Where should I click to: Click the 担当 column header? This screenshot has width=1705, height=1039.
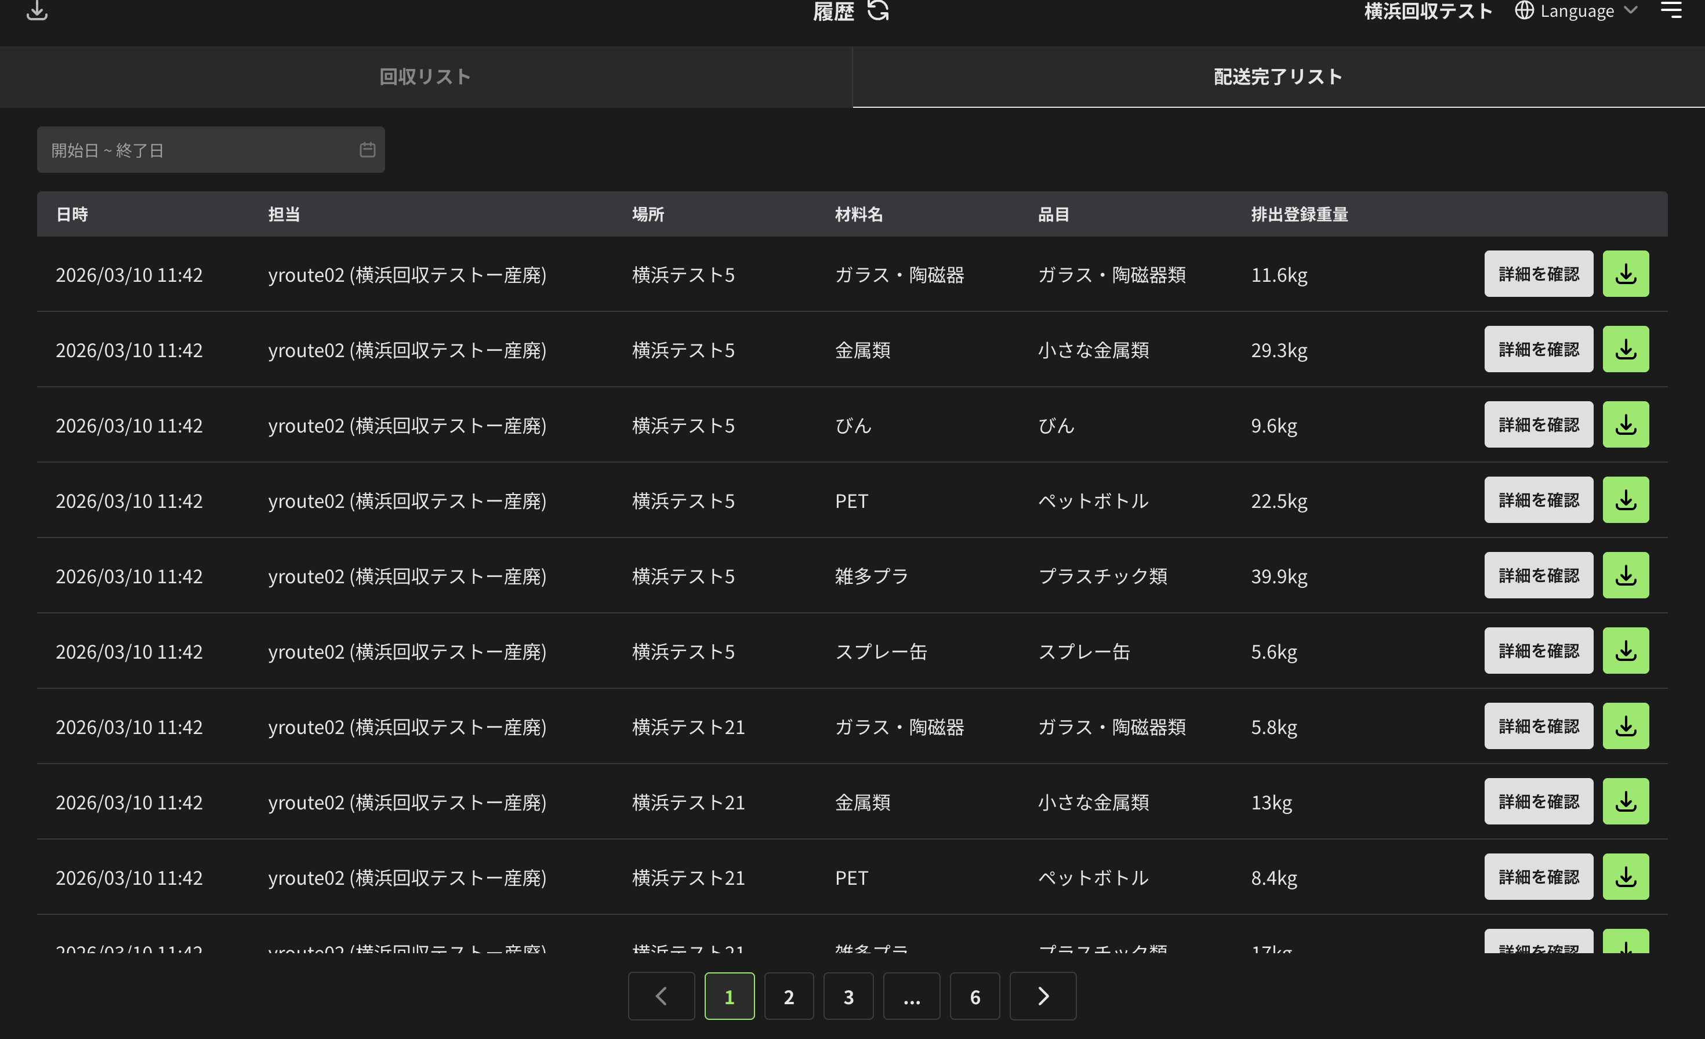point(284,215)
